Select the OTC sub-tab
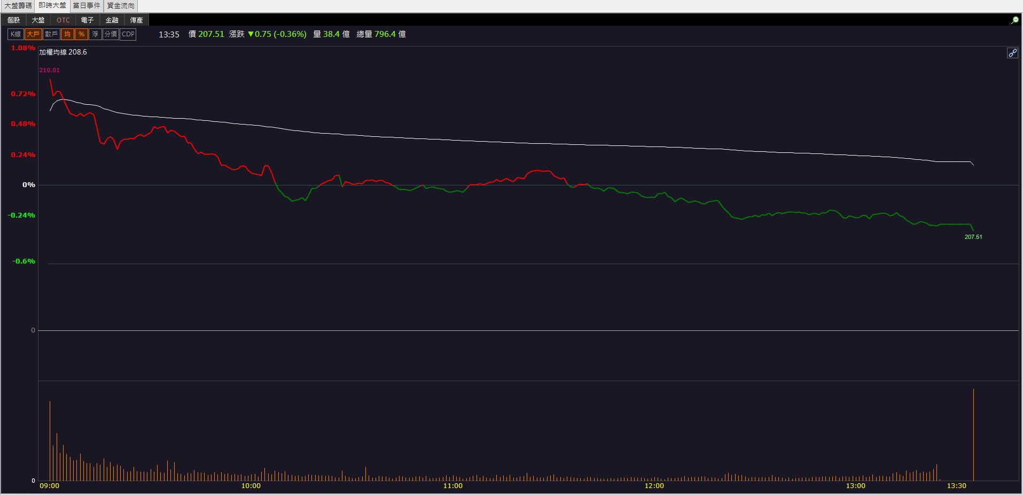 63,20
